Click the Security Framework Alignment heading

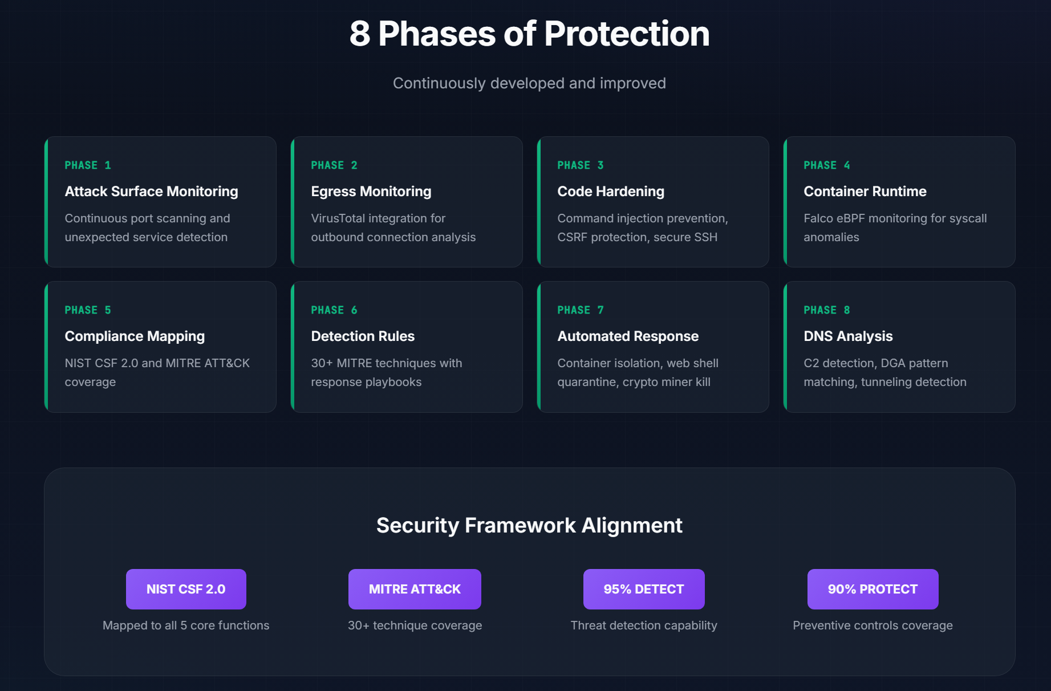(529, 525)
